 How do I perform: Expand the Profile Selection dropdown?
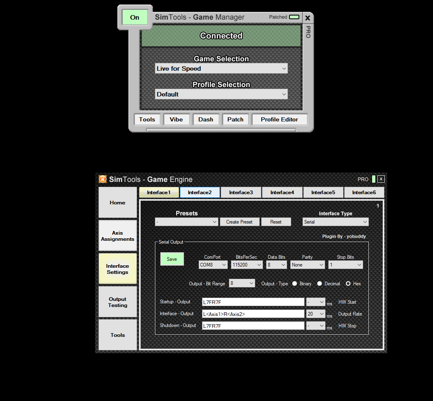tap(221, 94)
